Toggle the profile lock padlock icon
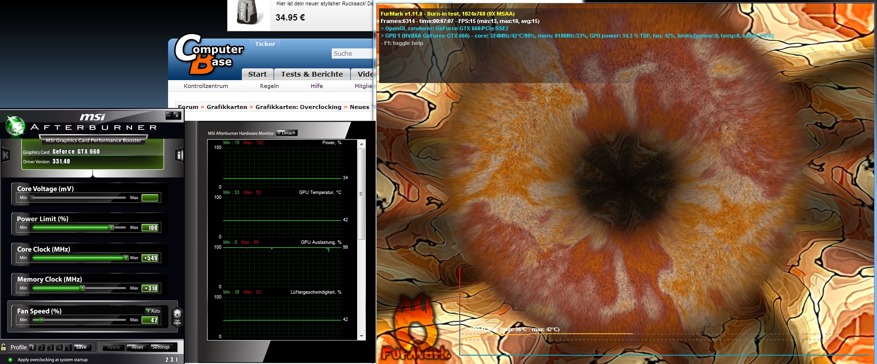The width and height of the screenshot is (877, 364). coord(3,347)
